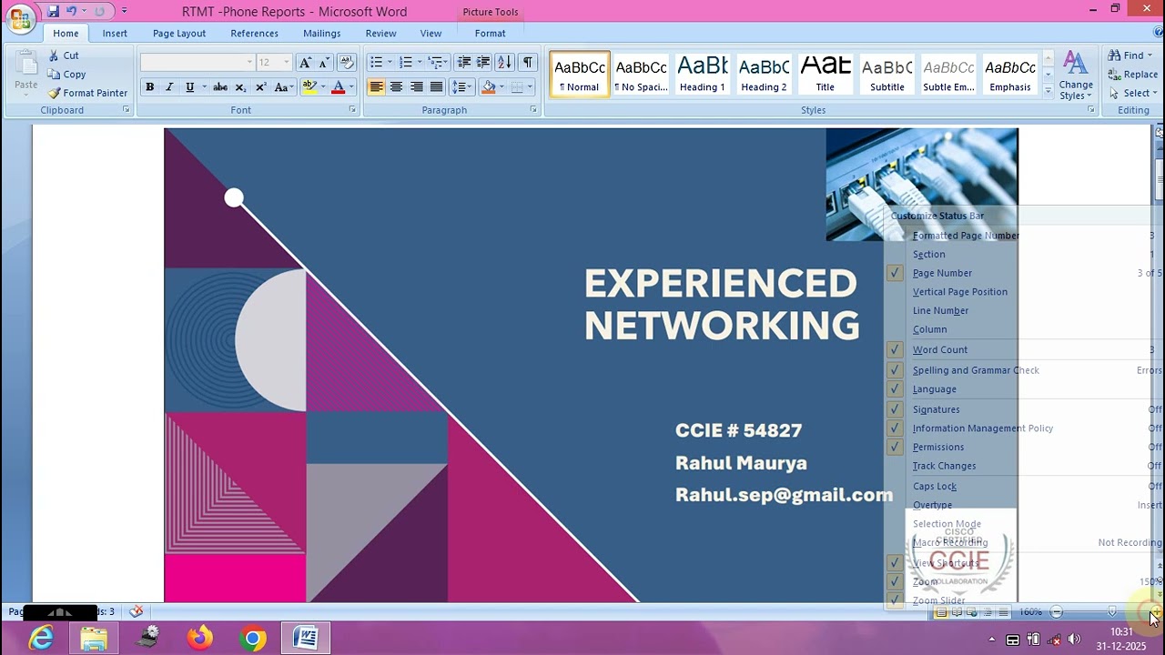Apply the Heading 2 style
1165x655 pixels.
coord(764,75)
